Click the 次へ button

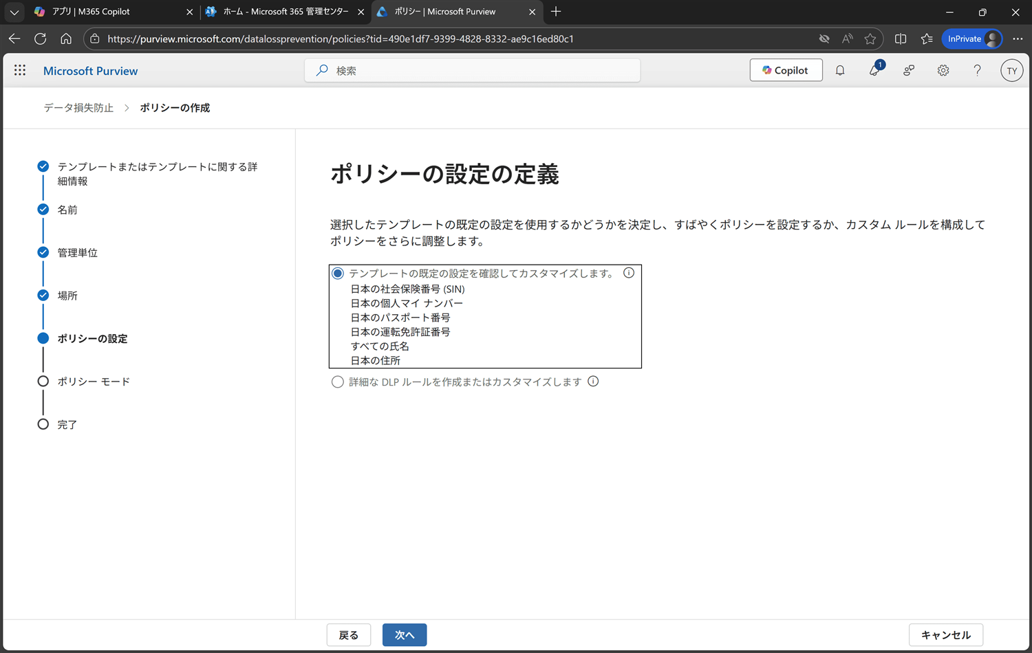tap(405, 635)
